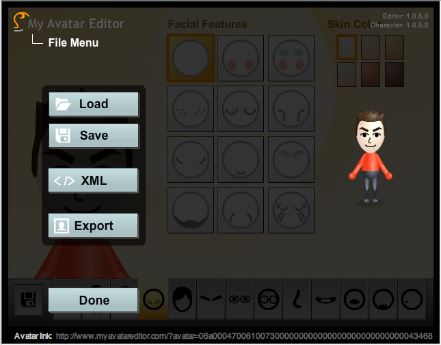Select the mustache category icon
Image resolution: width=441 pixels, height=345 pixels.
point(354,299)
